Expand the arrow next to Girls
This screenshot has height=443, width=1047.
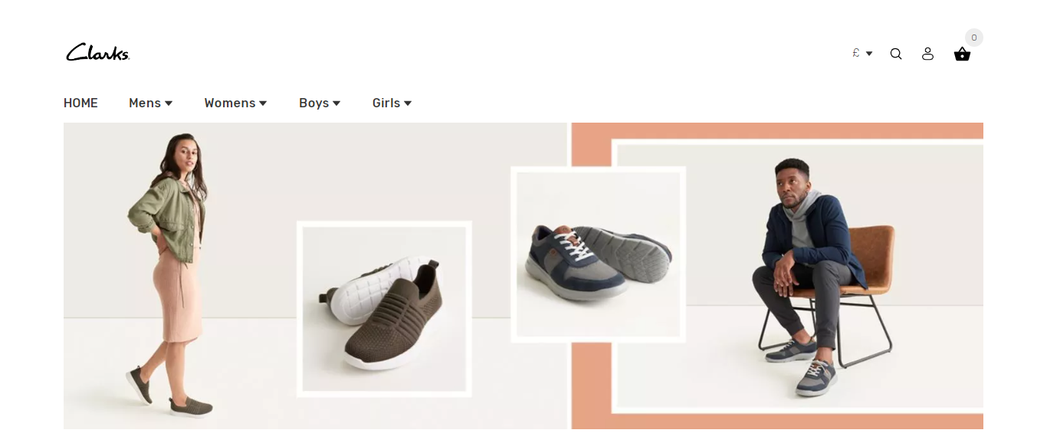[x=408, y=103]
